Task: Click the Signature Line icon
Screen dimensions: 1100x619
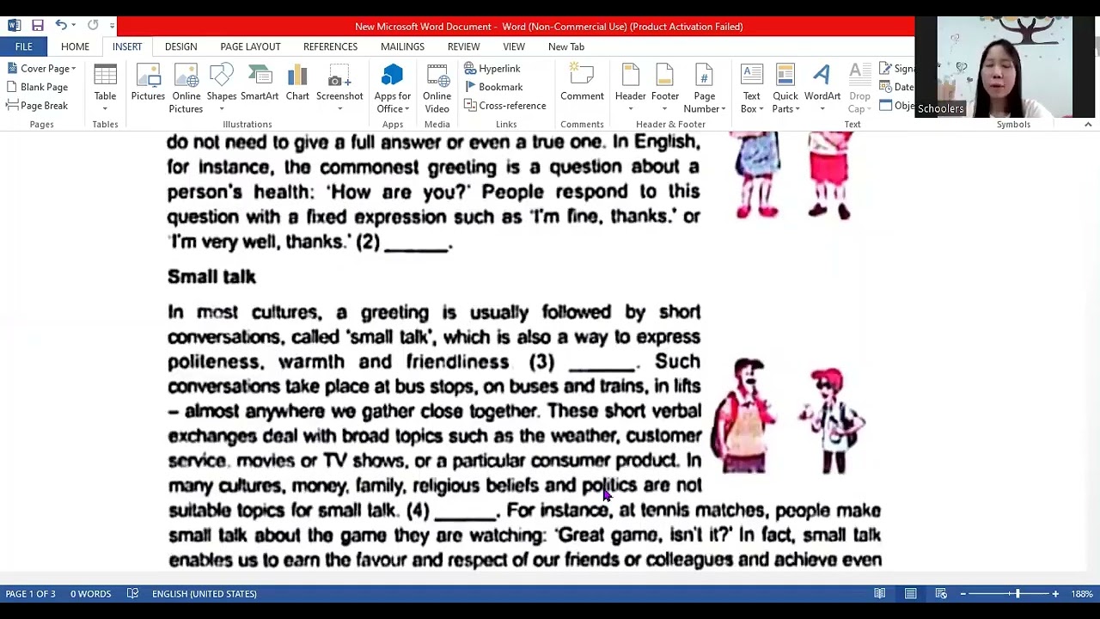Action: click(886, 69)
